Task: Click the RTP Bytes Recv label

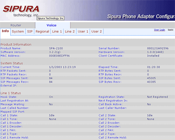Action: coord(110,75)
